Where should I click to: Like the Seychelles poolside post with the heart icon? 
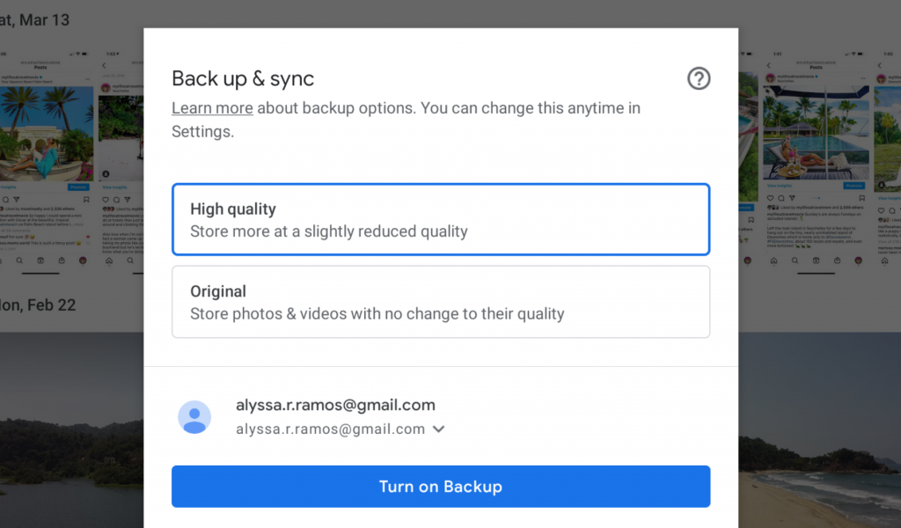tap(770, 197)
